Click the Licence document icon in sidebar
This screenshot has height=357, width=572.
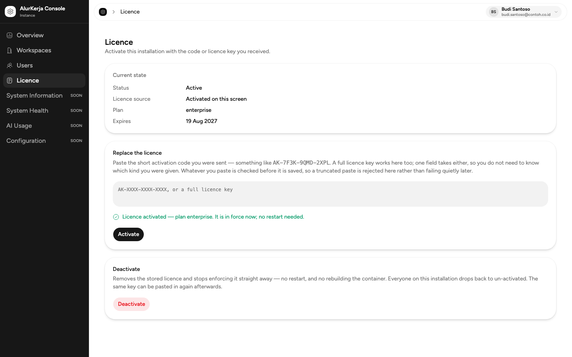coord(10,81)
